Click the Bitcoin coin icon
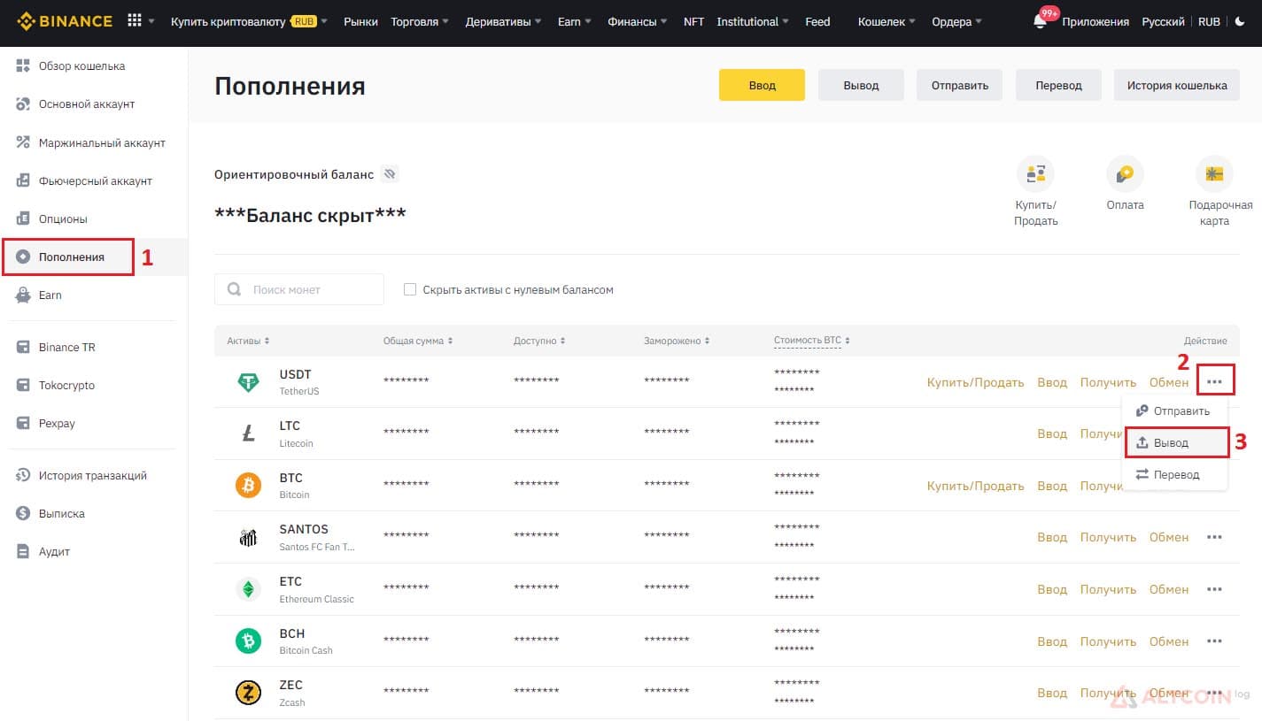The width and height of the screenshot is (1262, 721). tap(248, 486)
